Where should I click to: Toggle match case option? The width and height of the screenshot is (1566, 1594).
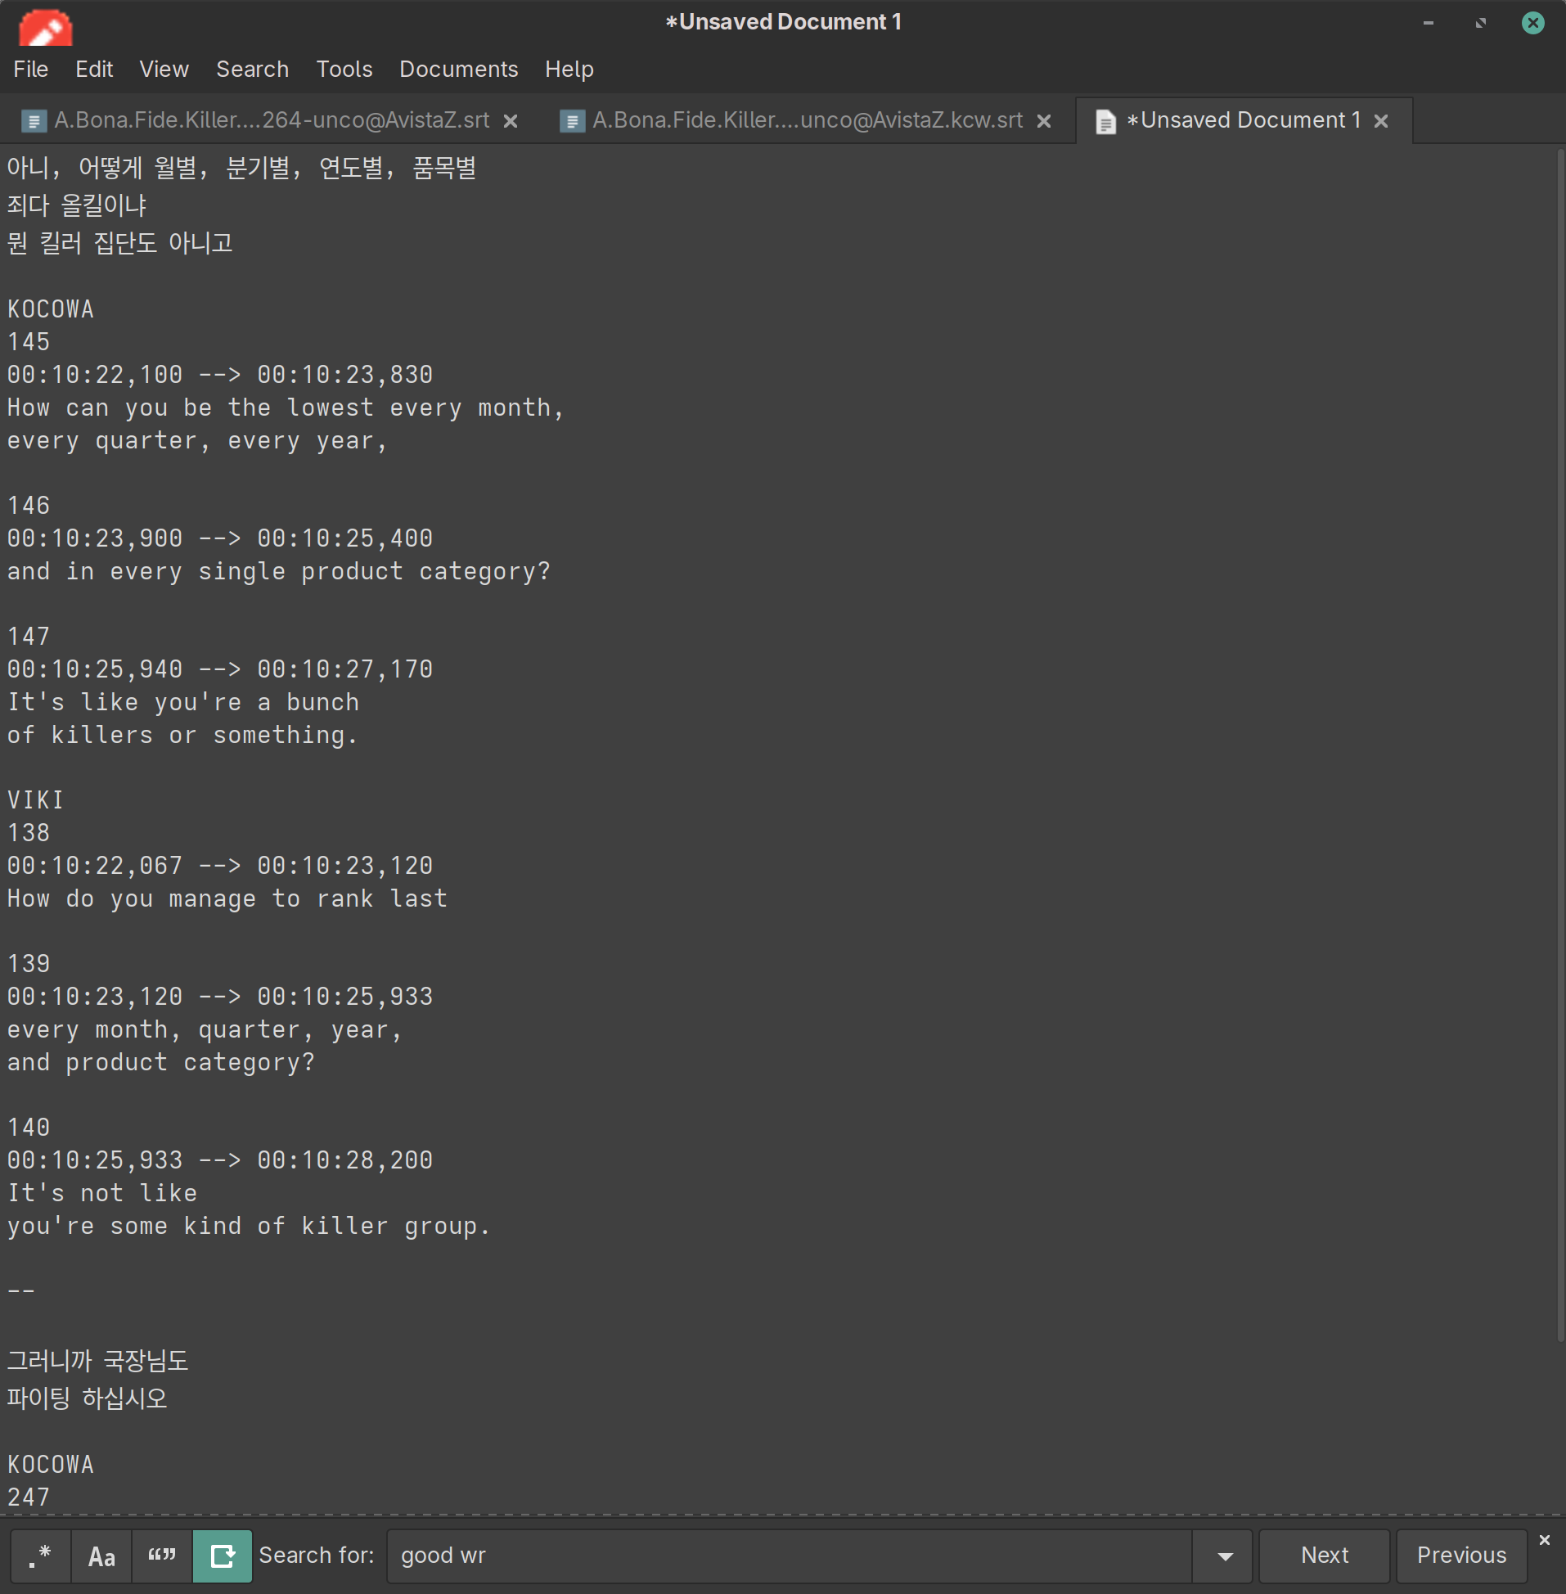[x=101, y=1556]
